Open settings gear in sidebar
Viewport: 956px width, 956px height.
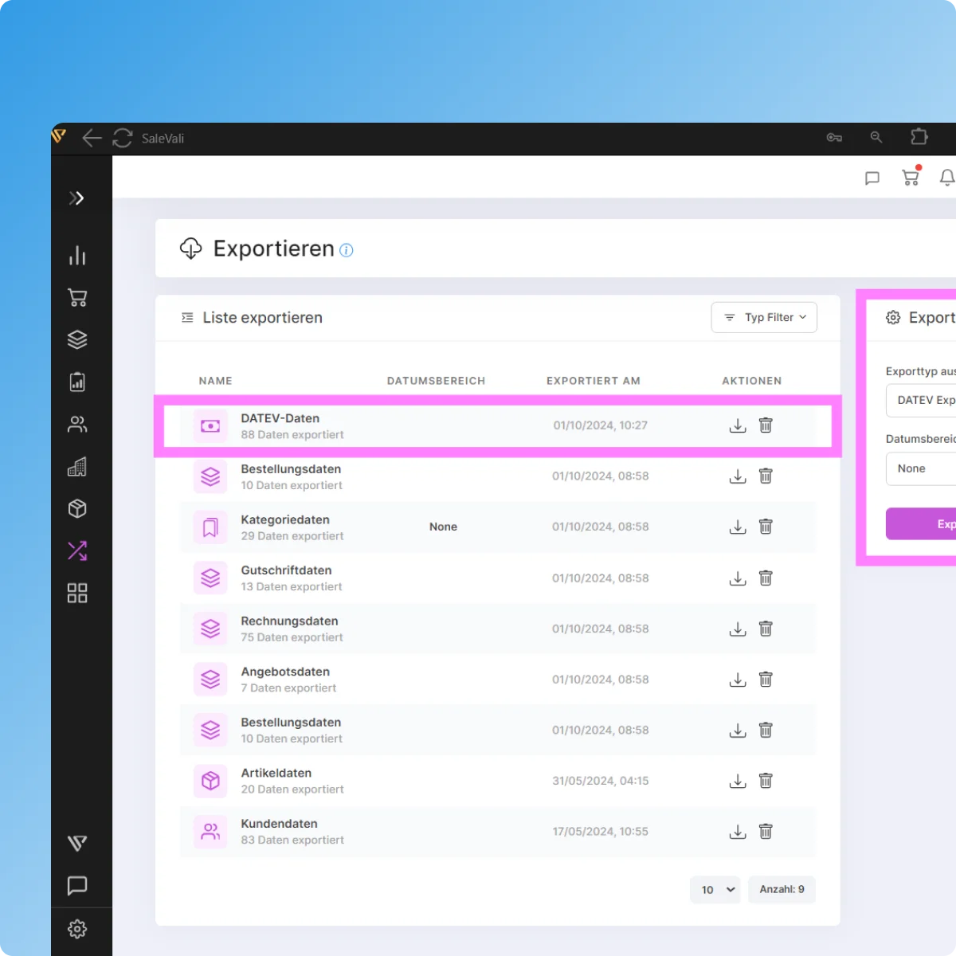77,929
